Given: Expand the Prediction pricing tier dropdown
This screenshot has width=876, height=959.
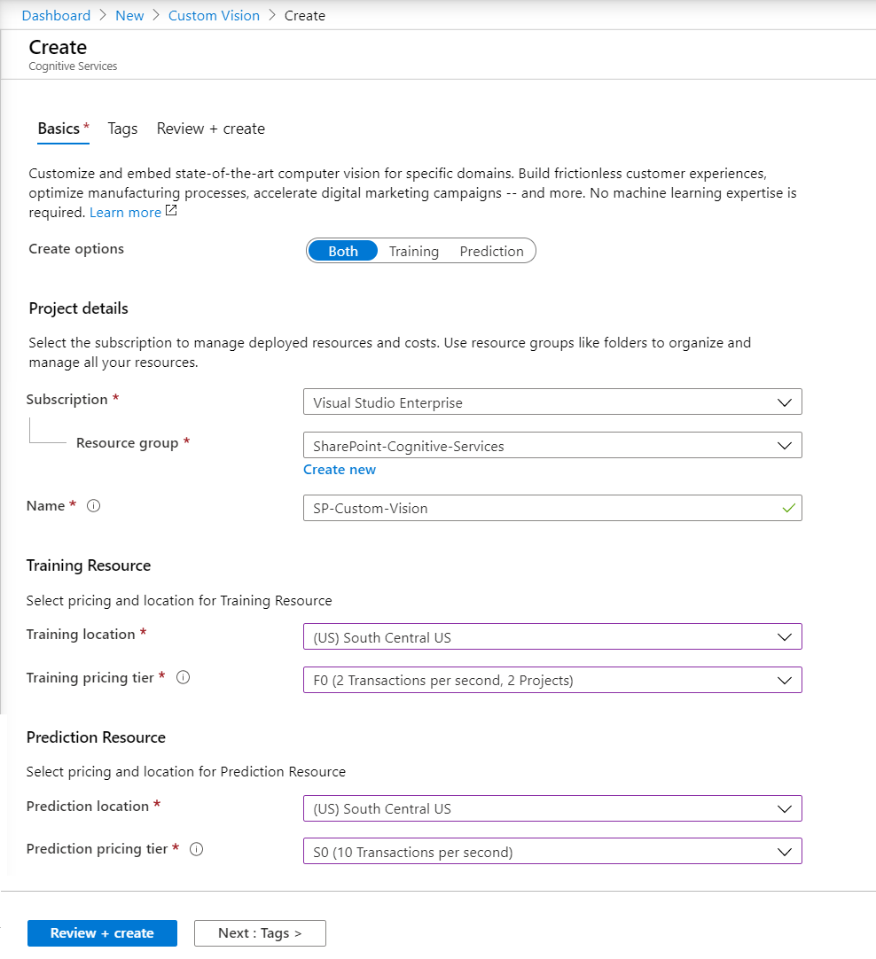Looking at the screenshot, I should click(x=551, y=852).
